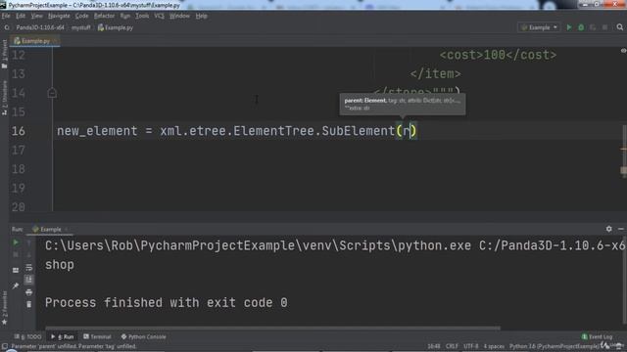
Task: Open the TODO tool window
Action: pos(27,336)
